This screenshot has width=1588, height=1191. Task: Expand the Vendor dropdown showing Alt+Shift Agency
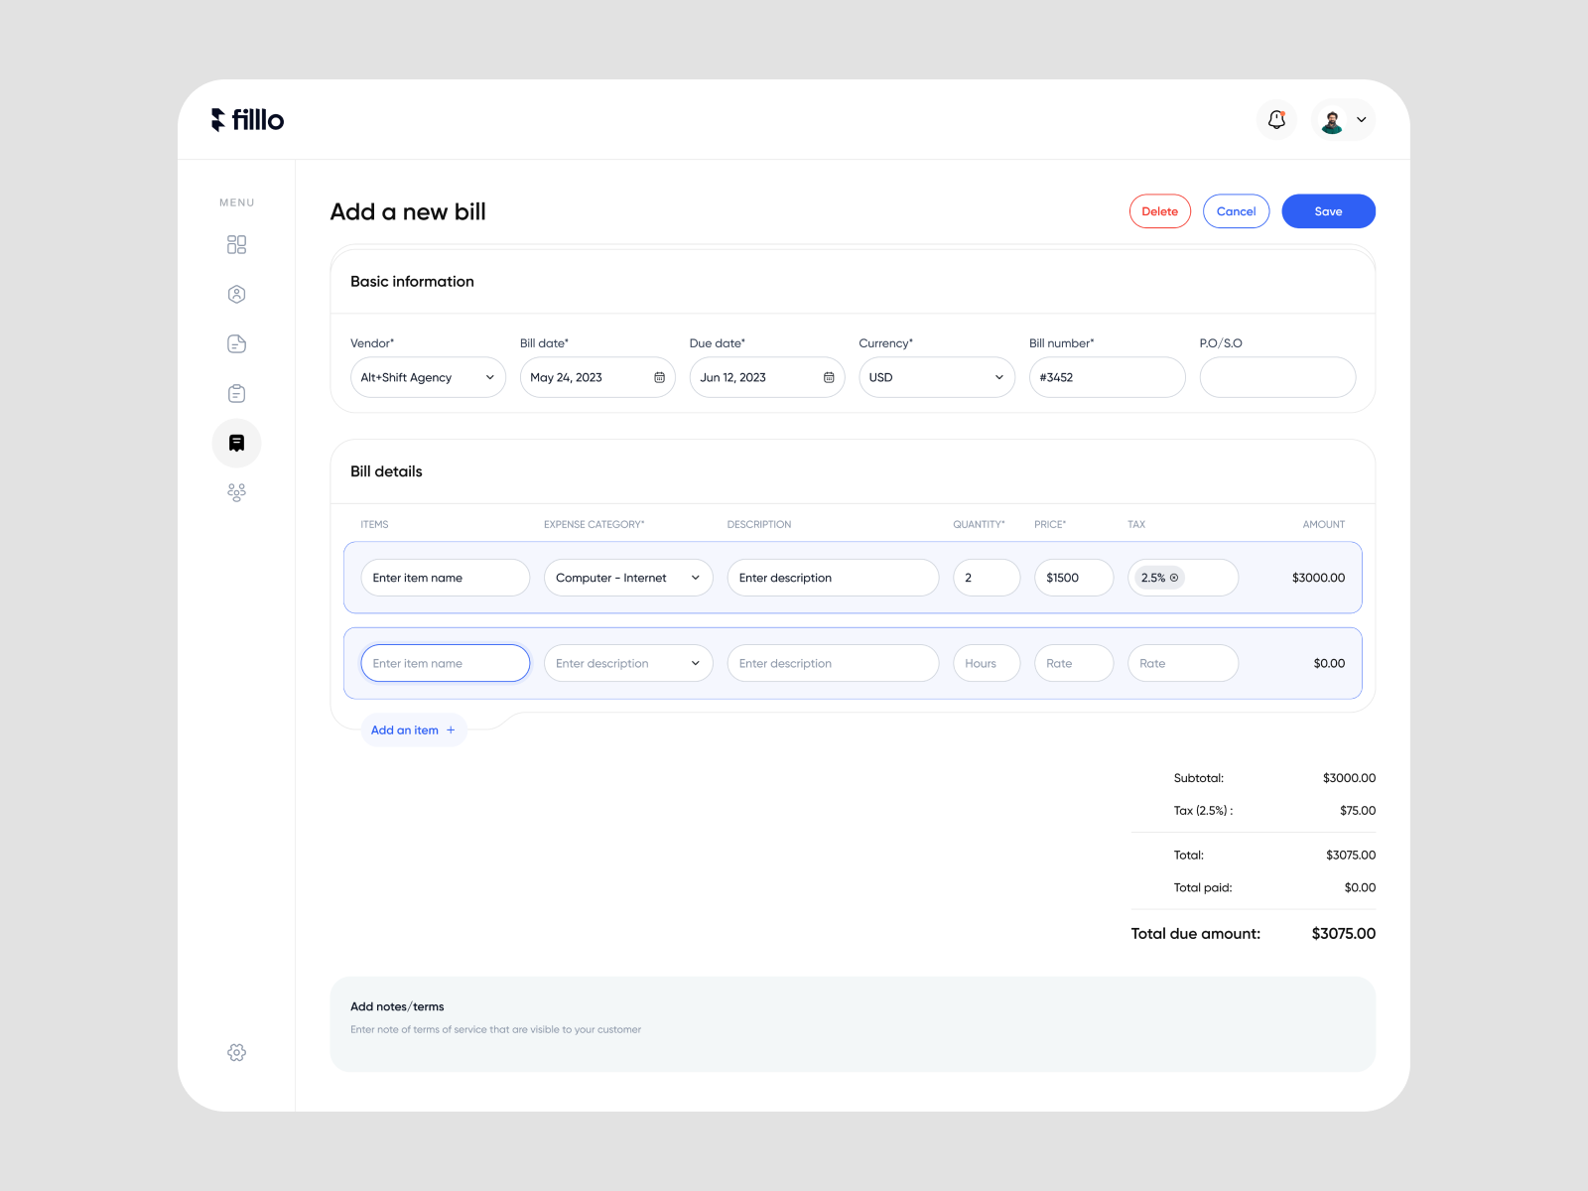[489, 377]
